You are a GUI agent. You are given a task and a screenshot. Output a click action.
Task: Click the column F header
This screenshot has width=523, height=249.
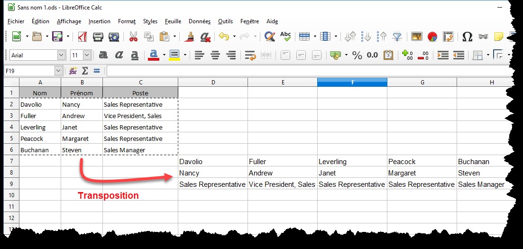(352, 82)
